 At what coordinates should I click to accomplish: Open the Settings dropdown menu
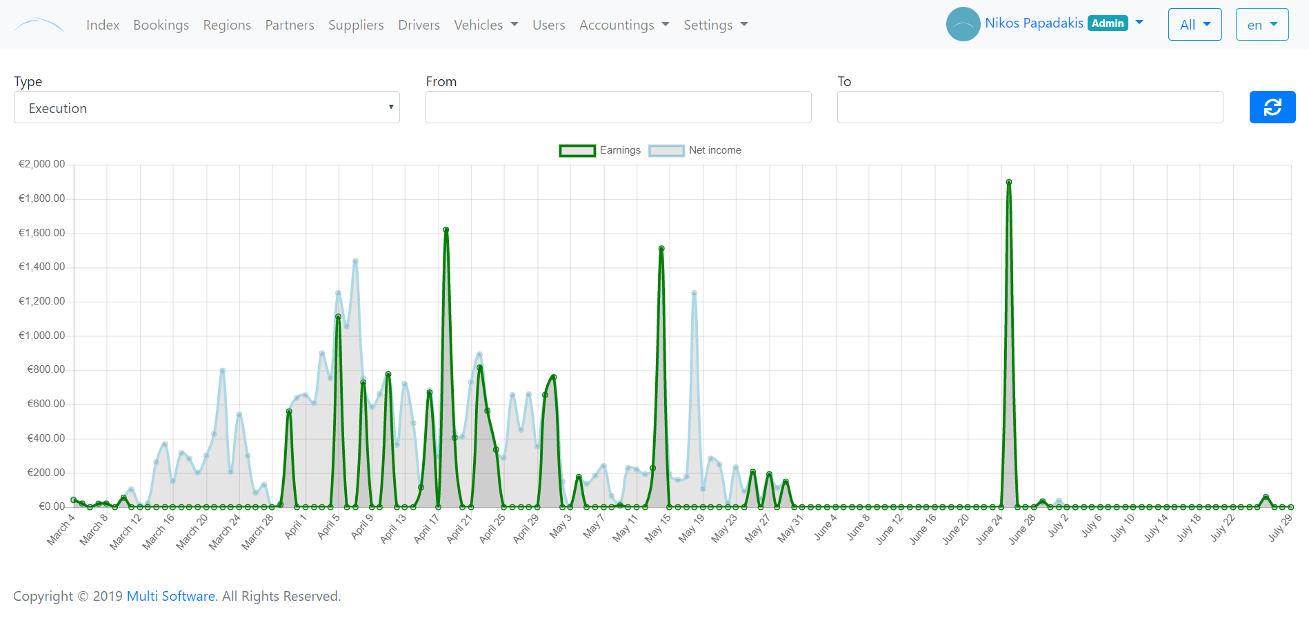click(x=715, y=25)
